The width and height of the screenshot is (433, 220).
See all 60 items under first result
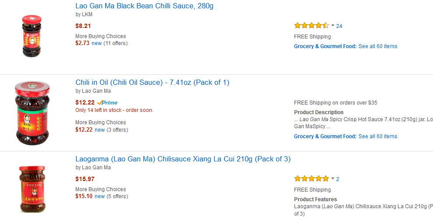coord(378,46)
